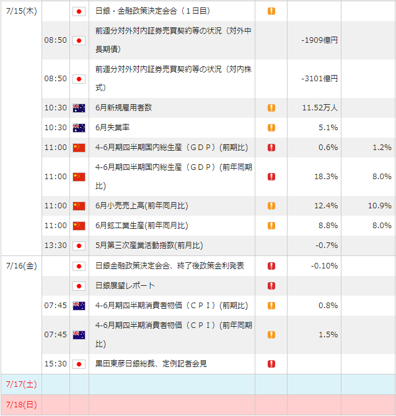This screenshot has width=396, height=416.
Task: Select the 7/17(土) date cell
Action: click(22, 384)
